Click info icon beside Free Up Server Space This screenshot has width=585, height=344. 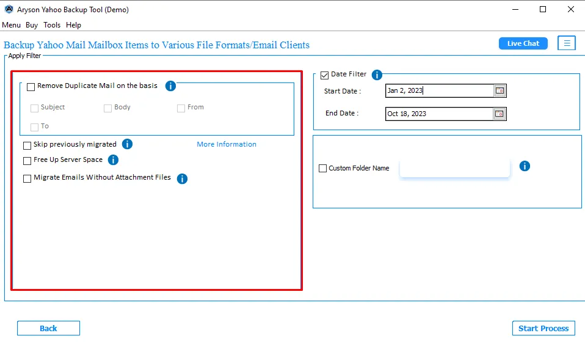tap(113, 160)
